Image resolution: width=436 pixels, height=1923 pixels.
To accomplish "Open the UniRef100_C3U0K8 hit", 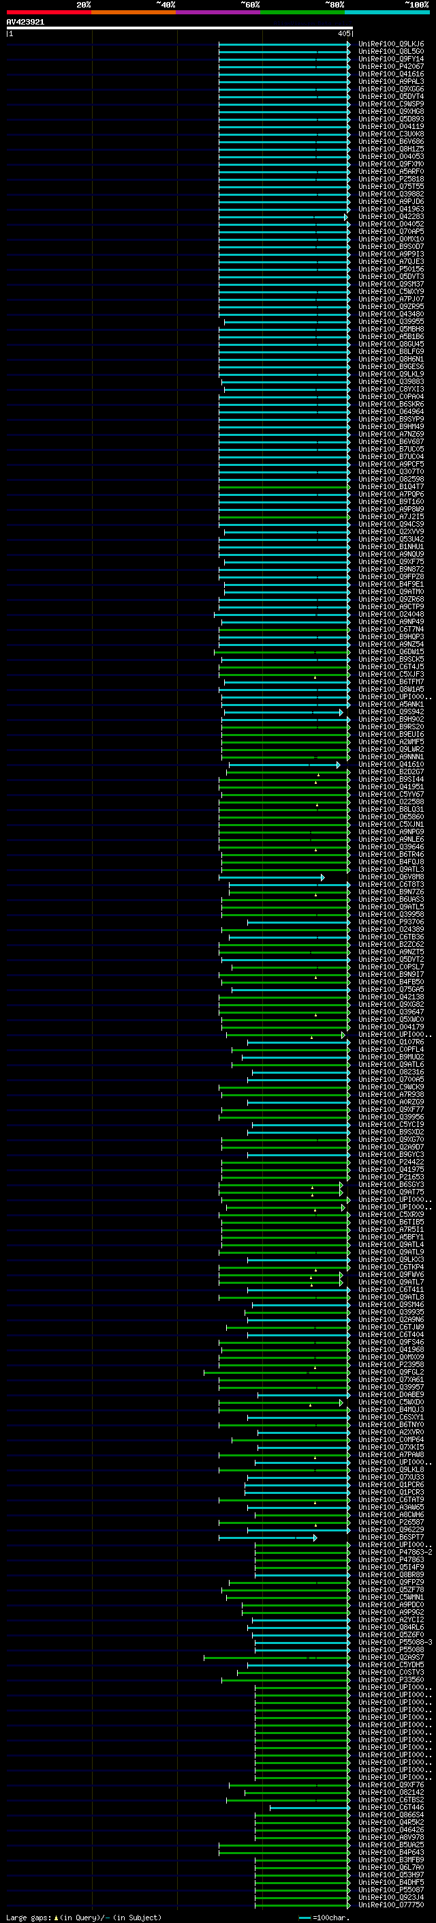I will coord(391,134).
